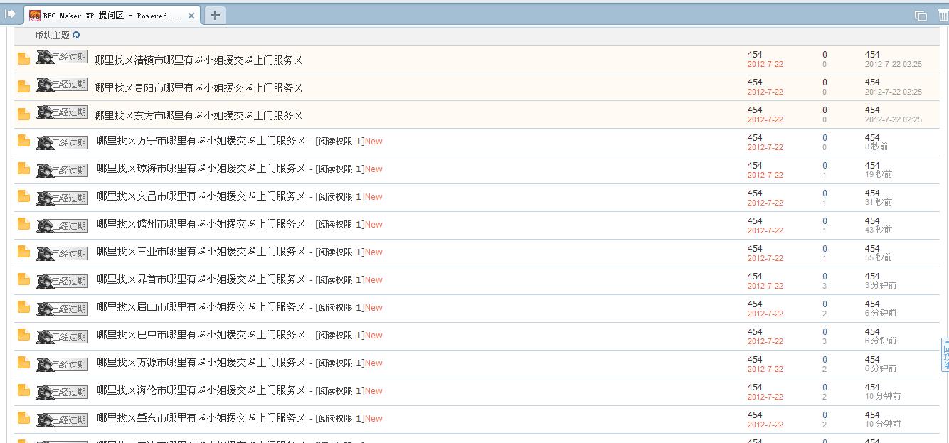This screenshot has width=949, height=443.
Task: Open the 清镇市 thread title link
Action: click(x=198, y=60)
